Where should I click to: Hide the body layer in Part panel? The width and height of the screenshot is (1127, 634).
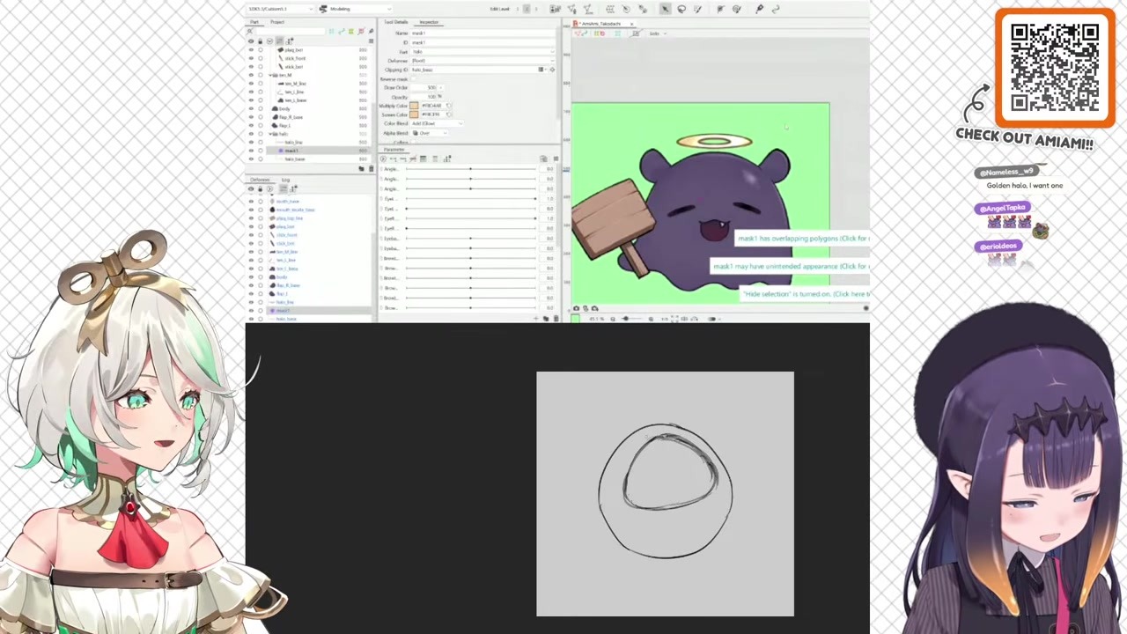coord(251,108)
